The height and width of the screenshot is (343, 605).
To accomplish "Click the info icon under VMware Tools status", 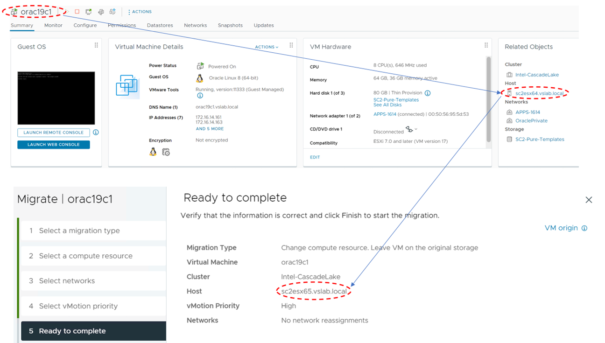I will pos(200,96).
